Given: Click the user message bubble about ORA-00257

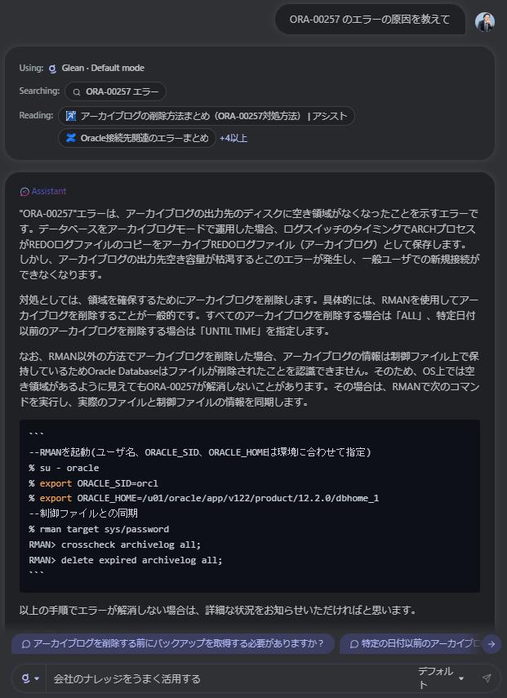Looking at the screenshot, I should (369, 20).
